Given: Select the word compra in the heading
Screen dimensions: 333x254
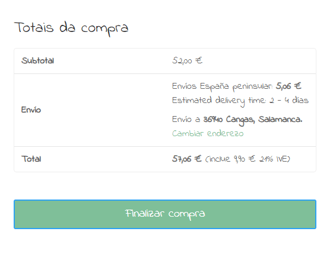Looking at the screenshot, I should pyautogui.click(x=104, y=30).
